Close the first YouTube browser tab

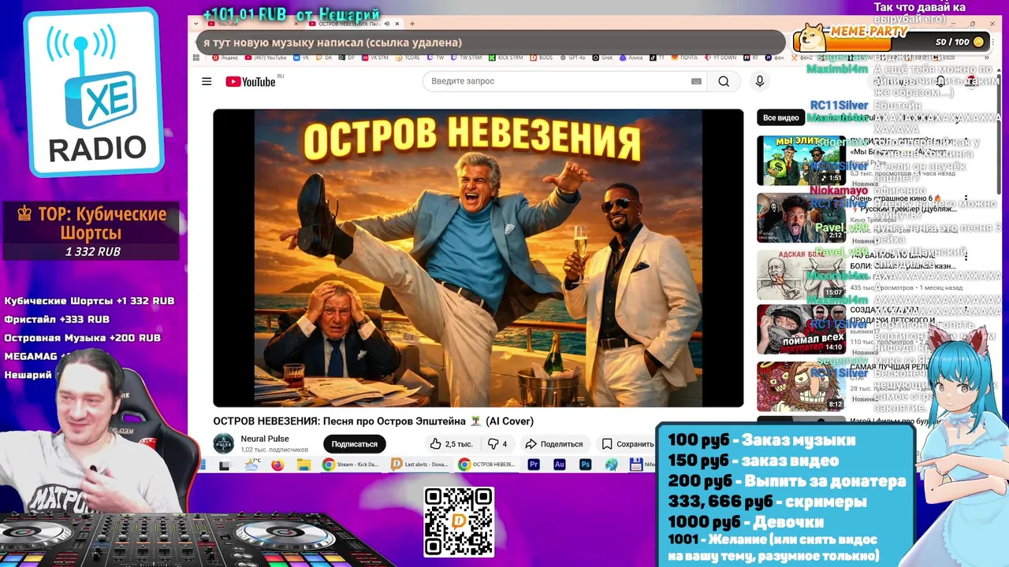point(298,24)
